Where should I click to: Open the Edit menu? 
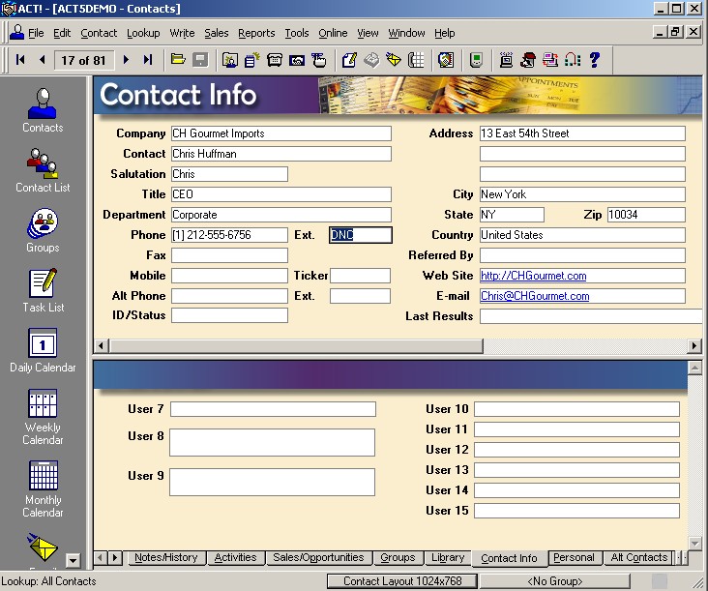(x=62, y=33)
